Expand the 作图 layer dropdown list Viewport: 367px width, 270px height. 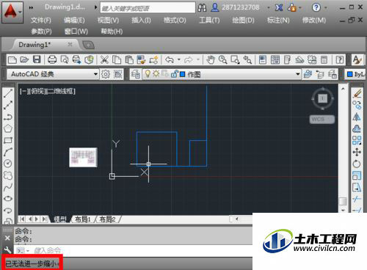[298, 74]
